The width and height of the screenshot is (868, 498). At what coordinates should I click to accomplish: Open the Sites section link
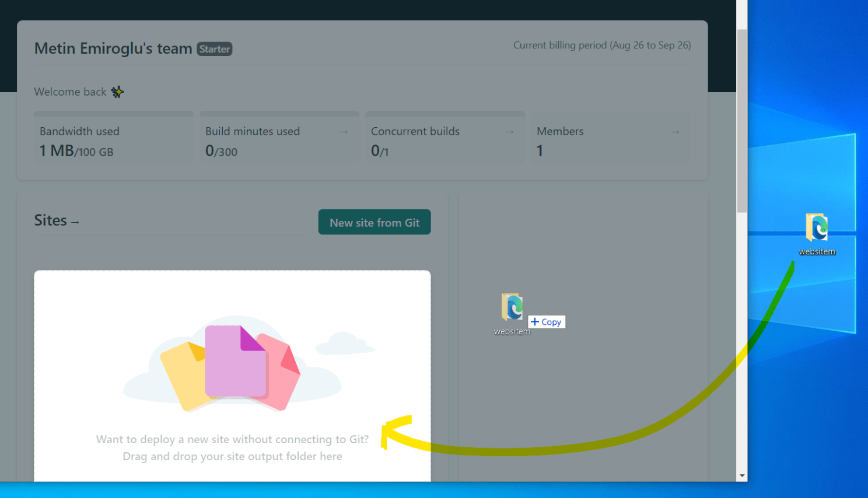tap(57, 220)
